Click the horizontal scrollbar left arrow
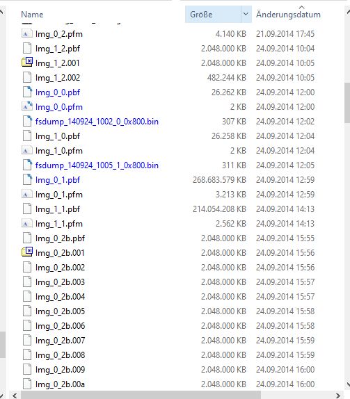Screen dimensions: 350x399 [x=15, y=396]
